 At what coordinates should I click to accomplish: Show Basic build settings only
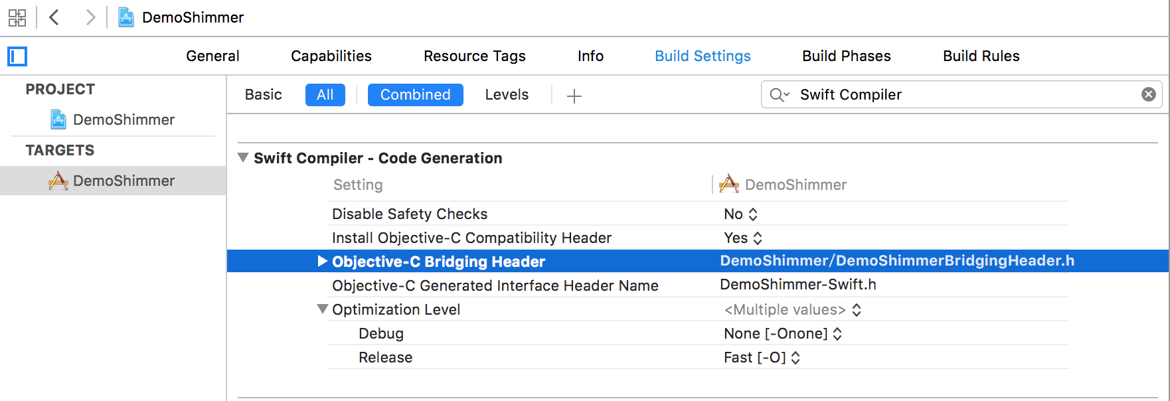pyautogui.click(x=264, y=94)
